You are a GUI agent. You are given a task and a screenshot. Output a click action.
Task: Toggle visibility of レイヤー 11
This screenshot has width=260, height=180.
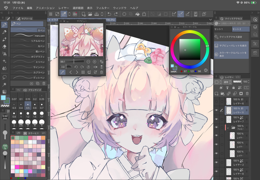point(216,110)
